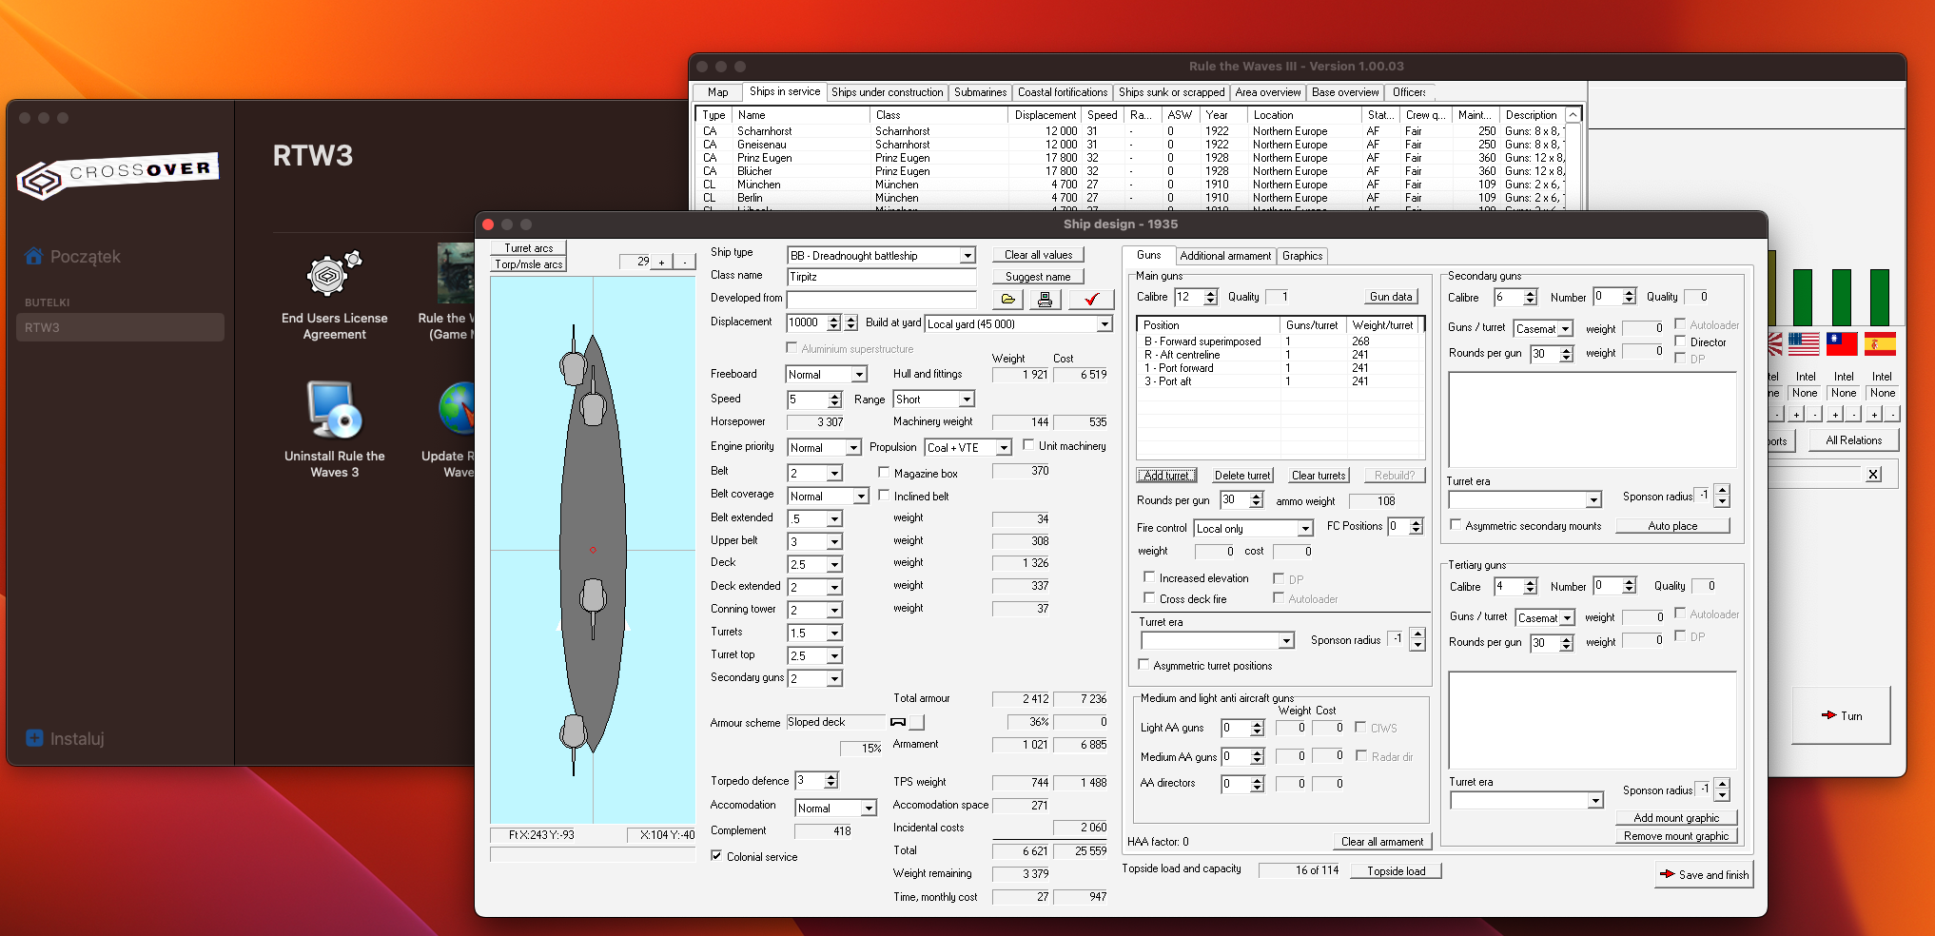Click the CrossOver logo in sidebar

coord(119,175)
